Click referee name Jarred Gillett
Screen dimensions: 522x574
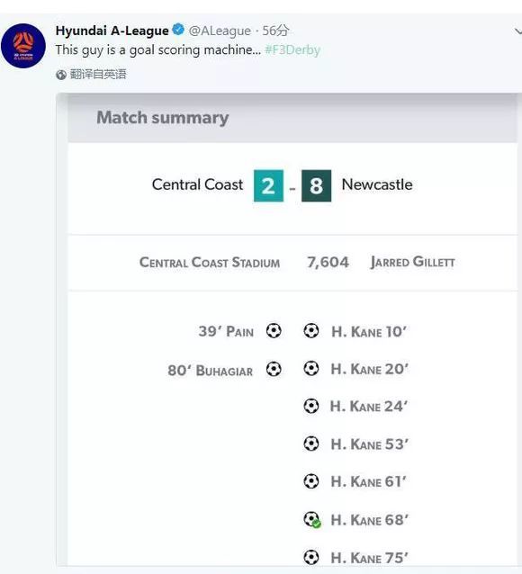click(412, 262)
